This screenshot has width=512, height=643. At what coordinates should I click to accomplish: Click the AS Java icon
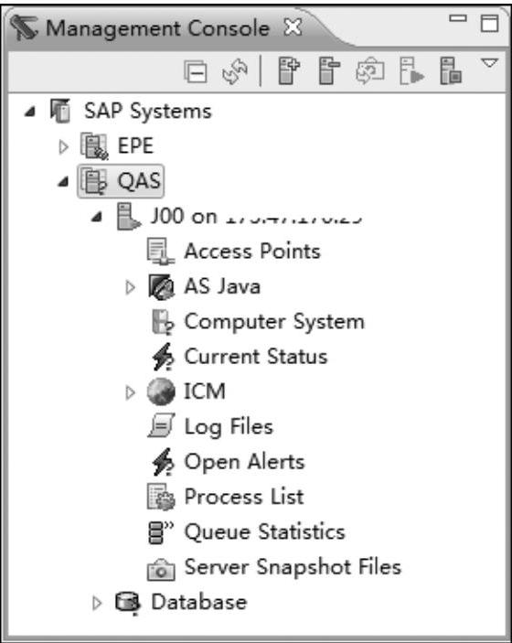point(161,286)
